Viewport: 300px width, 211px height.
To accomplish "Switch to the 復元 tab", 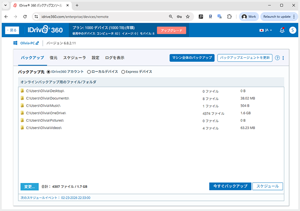I will pos(53,58).
